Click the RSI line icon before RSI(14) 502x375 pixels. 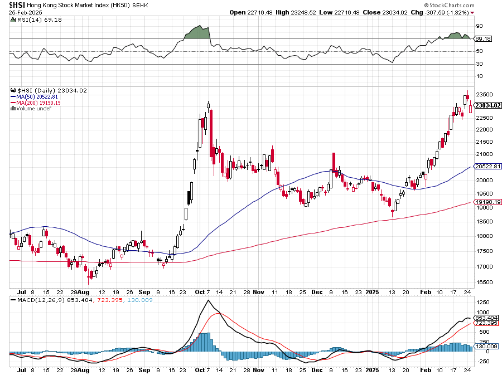(13, 20)
